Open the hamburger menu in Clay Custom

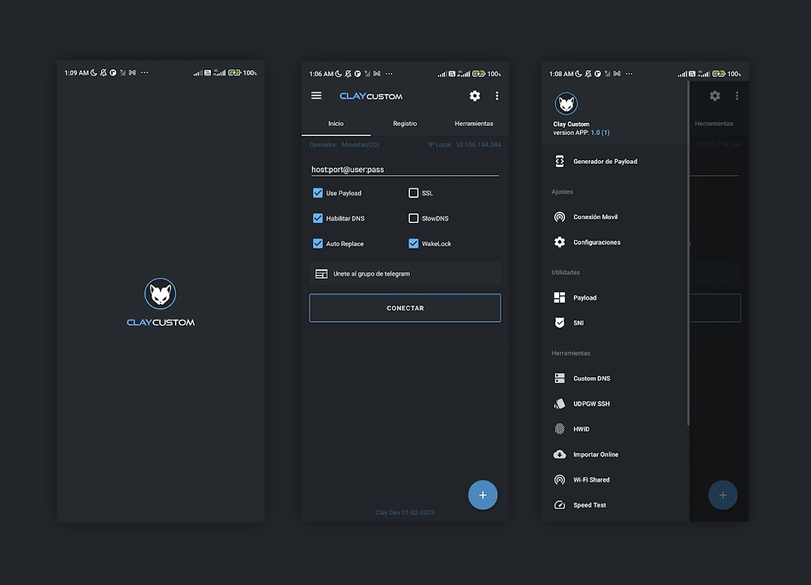tap(316, 96)
